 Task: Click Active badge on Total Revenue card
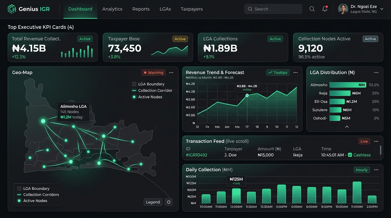pyautogui.click(x=85, y=39)
